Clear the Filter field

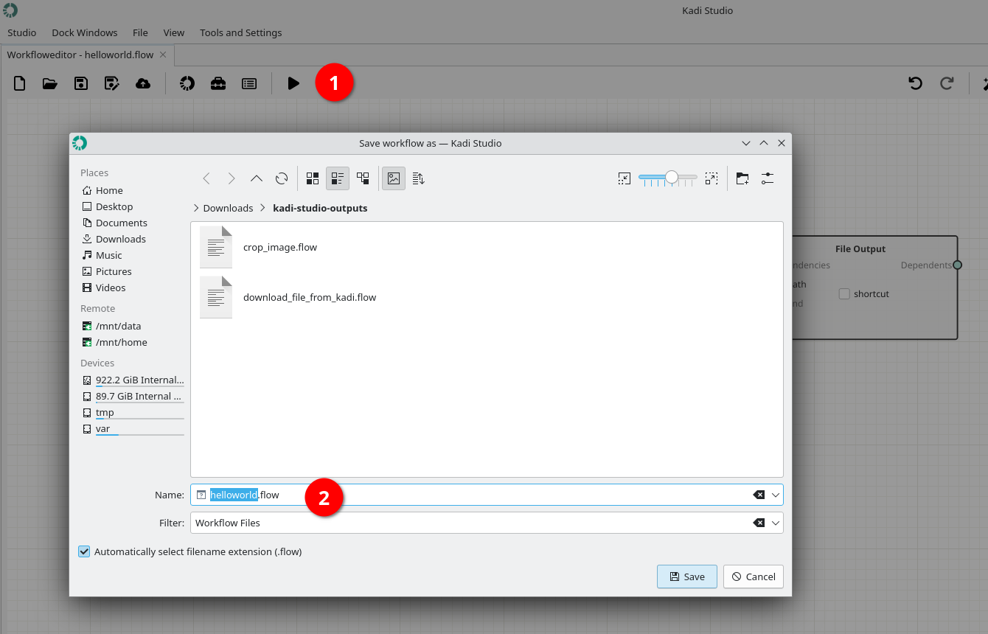[759, 523]
